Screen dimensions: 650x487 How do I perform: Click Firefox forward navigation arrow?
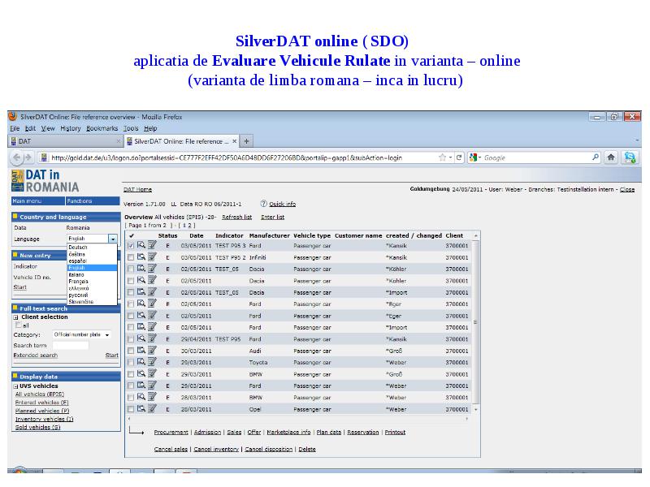pos(28,157)
